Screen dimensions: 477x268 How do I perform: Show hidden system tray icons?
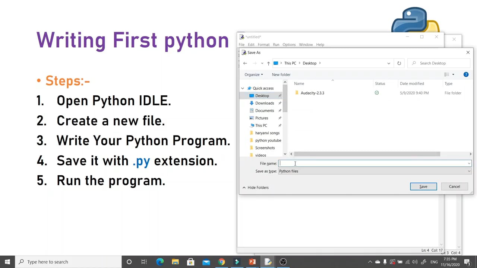(370, 262)
